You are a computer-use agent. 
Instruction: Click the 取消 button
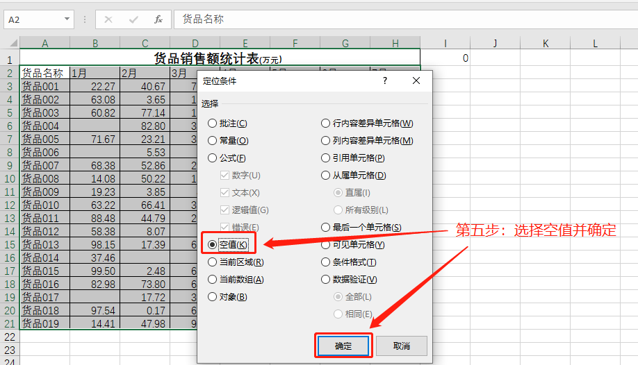(x=402, y=346)
